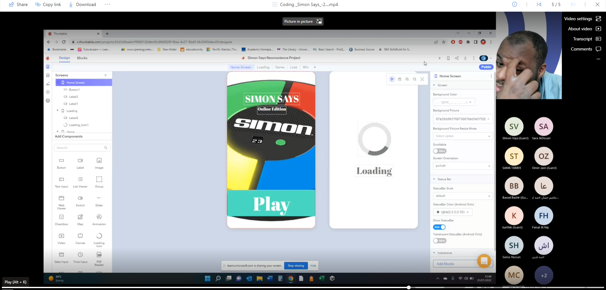The width and height of the screenshot is (606, 290).
Task: Open the Screens panel icon in left sidebar
Action: coord(48,67)
